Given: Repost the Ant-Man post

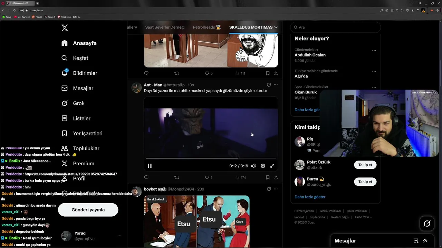Looking at the screenshot, I should (176, 177).
